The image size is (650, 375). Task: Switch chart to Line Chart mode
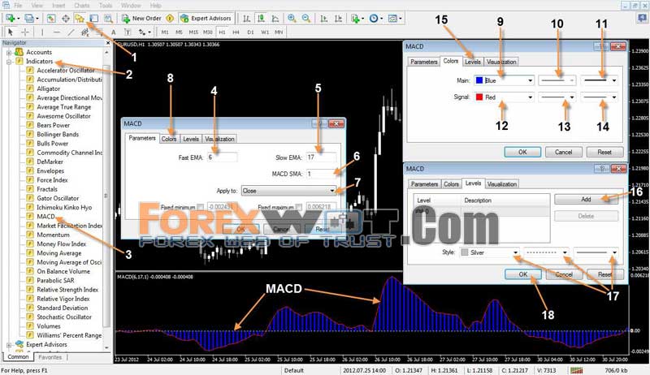pos(275,18)
